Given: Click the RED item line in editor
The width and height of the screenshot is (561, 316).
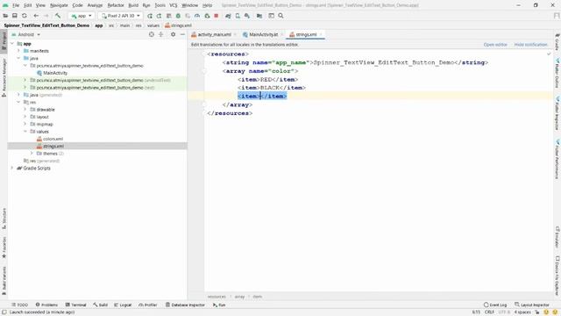Looking at the screenshot, I should coord(268,80).
